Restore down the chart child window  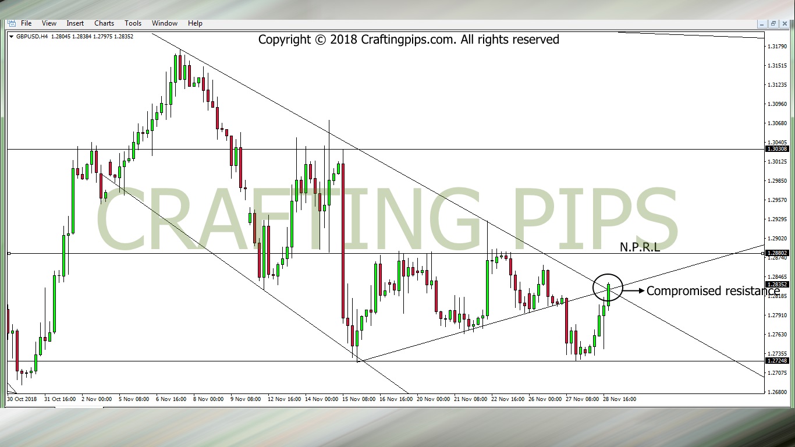pyautogui.click(x=773, y=24)
